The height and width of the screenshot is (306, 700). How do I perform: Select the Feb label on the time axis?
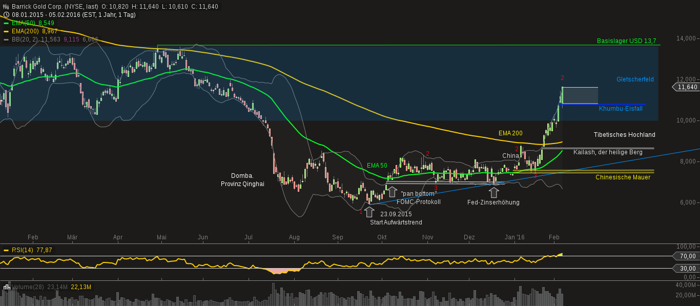pyautogui.click(x=33, y=237)
